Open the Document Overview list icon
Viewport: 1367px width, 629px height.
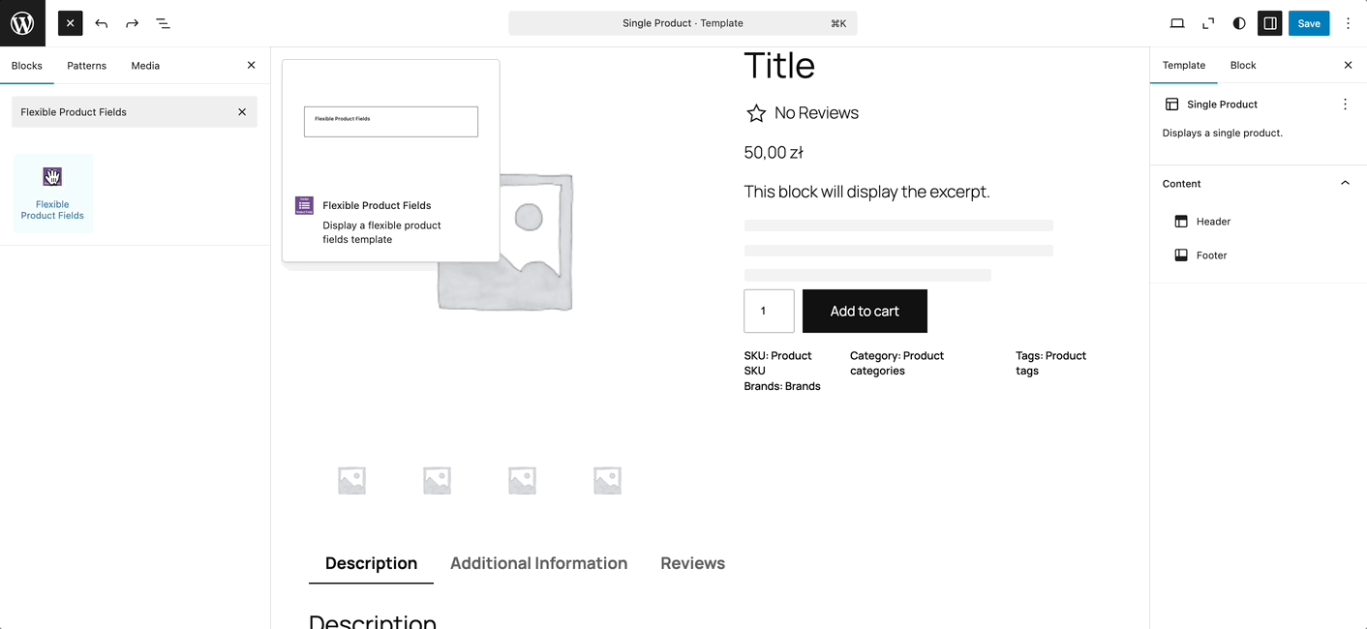tap(163, 22)
